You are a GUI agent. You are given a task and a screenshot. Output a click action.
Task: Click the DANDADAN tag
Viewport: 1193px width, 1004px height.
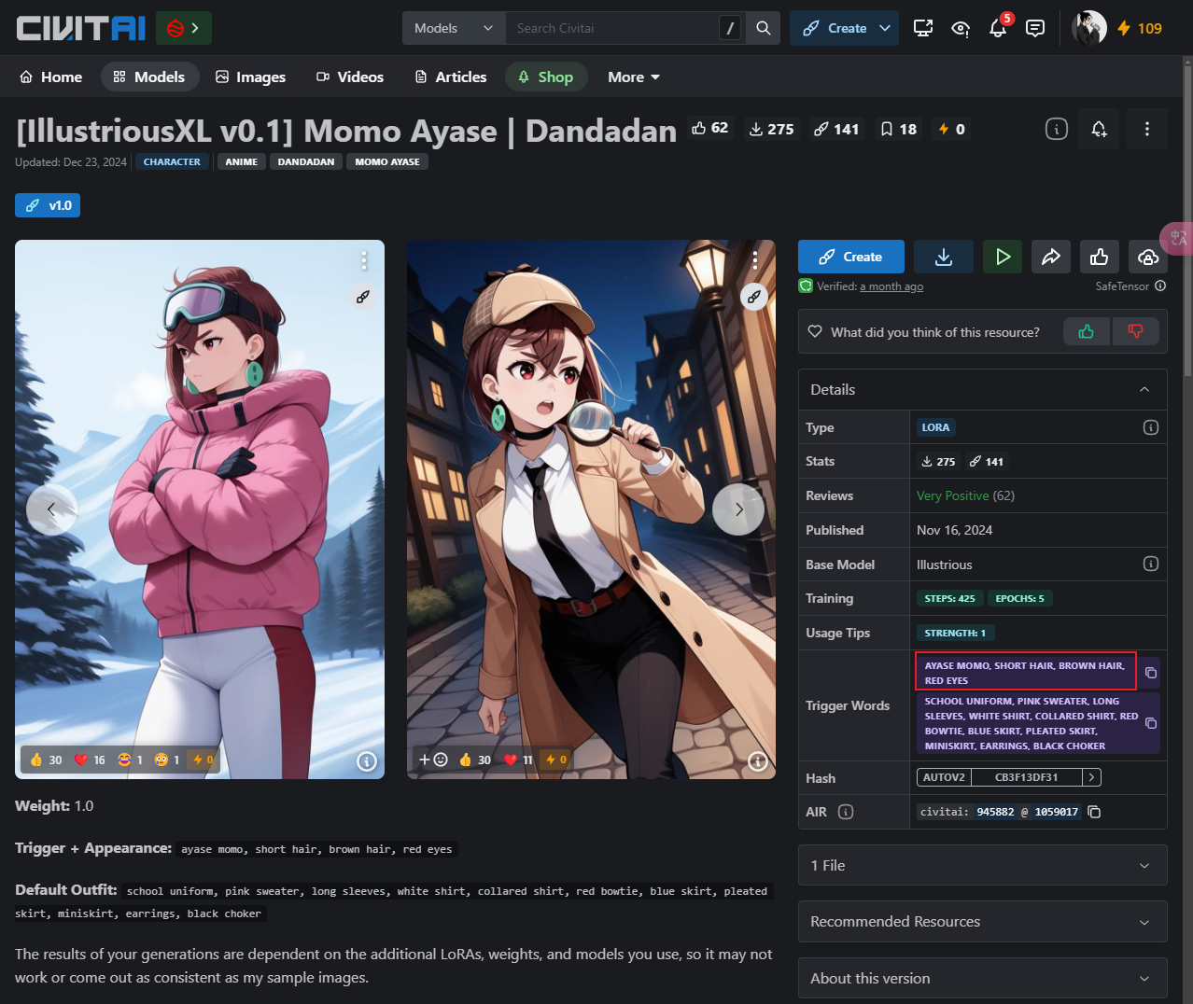(306, 161)
